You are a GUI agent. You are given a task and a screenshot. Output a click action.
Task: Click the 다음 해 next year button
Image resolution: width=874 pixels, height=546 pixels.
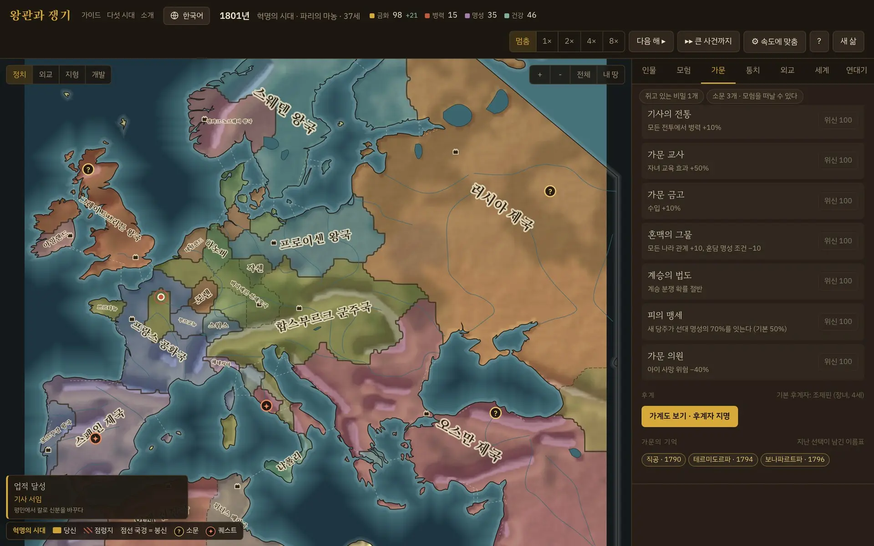pyautogui.click(x=651, y=41)
